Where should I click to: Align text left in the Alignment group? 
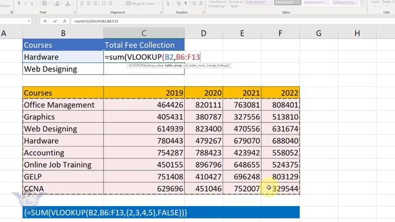pos(82,3)
